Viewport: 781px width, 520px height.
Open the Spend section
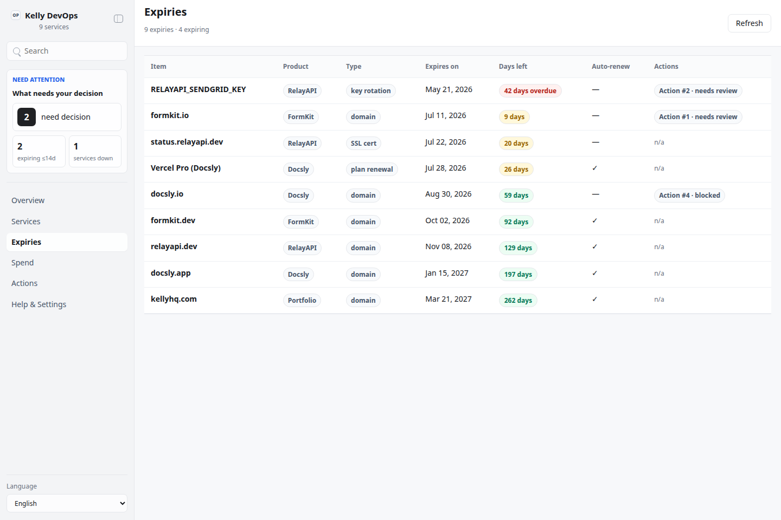coord(67,263)
